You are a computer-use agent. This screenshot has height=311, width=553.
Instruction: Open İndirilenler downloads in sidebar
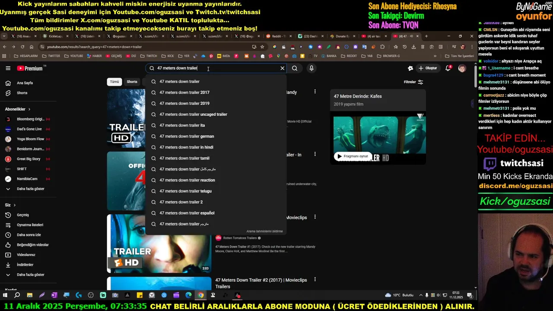pos(28,265)
